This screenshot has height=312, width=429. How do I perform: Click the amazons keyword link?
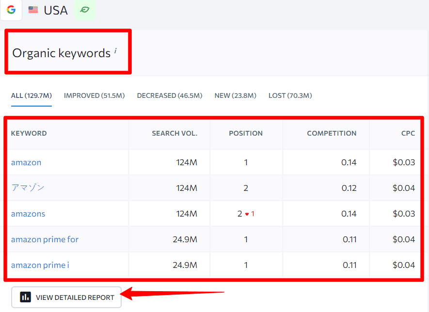pyautogui.click(x=28, y=214)
